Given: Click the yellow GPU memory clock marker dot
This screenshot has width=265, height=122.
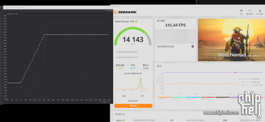Looking at the screenshot, I should click(235, 85).
